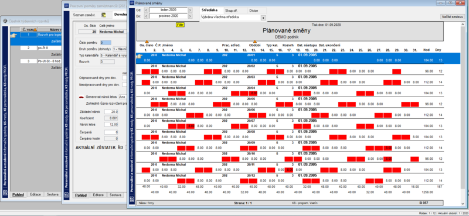Open selector beside 'Vybrána všechna střediska'

click(263, 18)
